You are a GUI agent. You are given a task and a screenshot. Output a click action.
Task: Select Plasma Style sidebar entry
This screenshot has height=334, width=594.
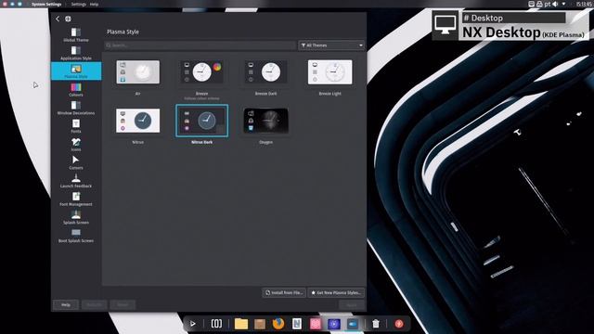(x=76, y=71)
